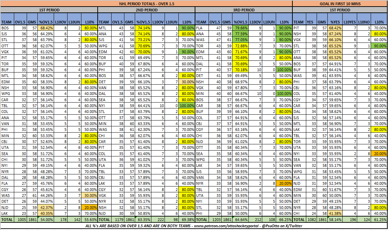This screenshot has width=388, height=230.
Task: Select TOR's 72.88% in 3rd Period table
Action: coord(240,46)
